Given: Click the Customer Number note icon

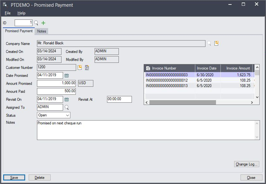Looking at the screenshot, I should tap(80, 67).
